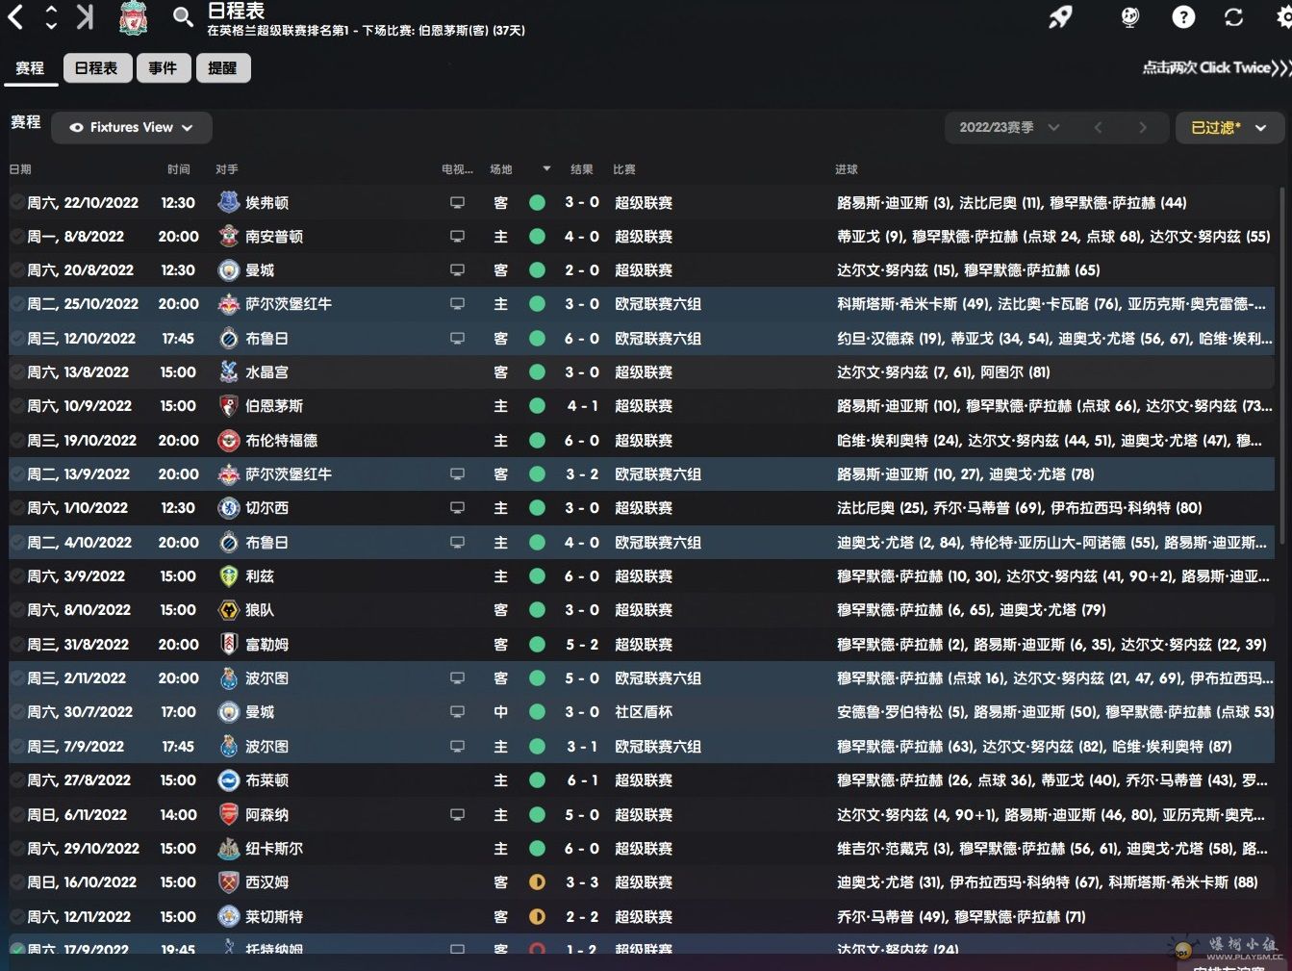The height and width of the screenshot is (971, 1292).
Task: Toggle the check circle for Southampton fixture
Action: [17, 237]
